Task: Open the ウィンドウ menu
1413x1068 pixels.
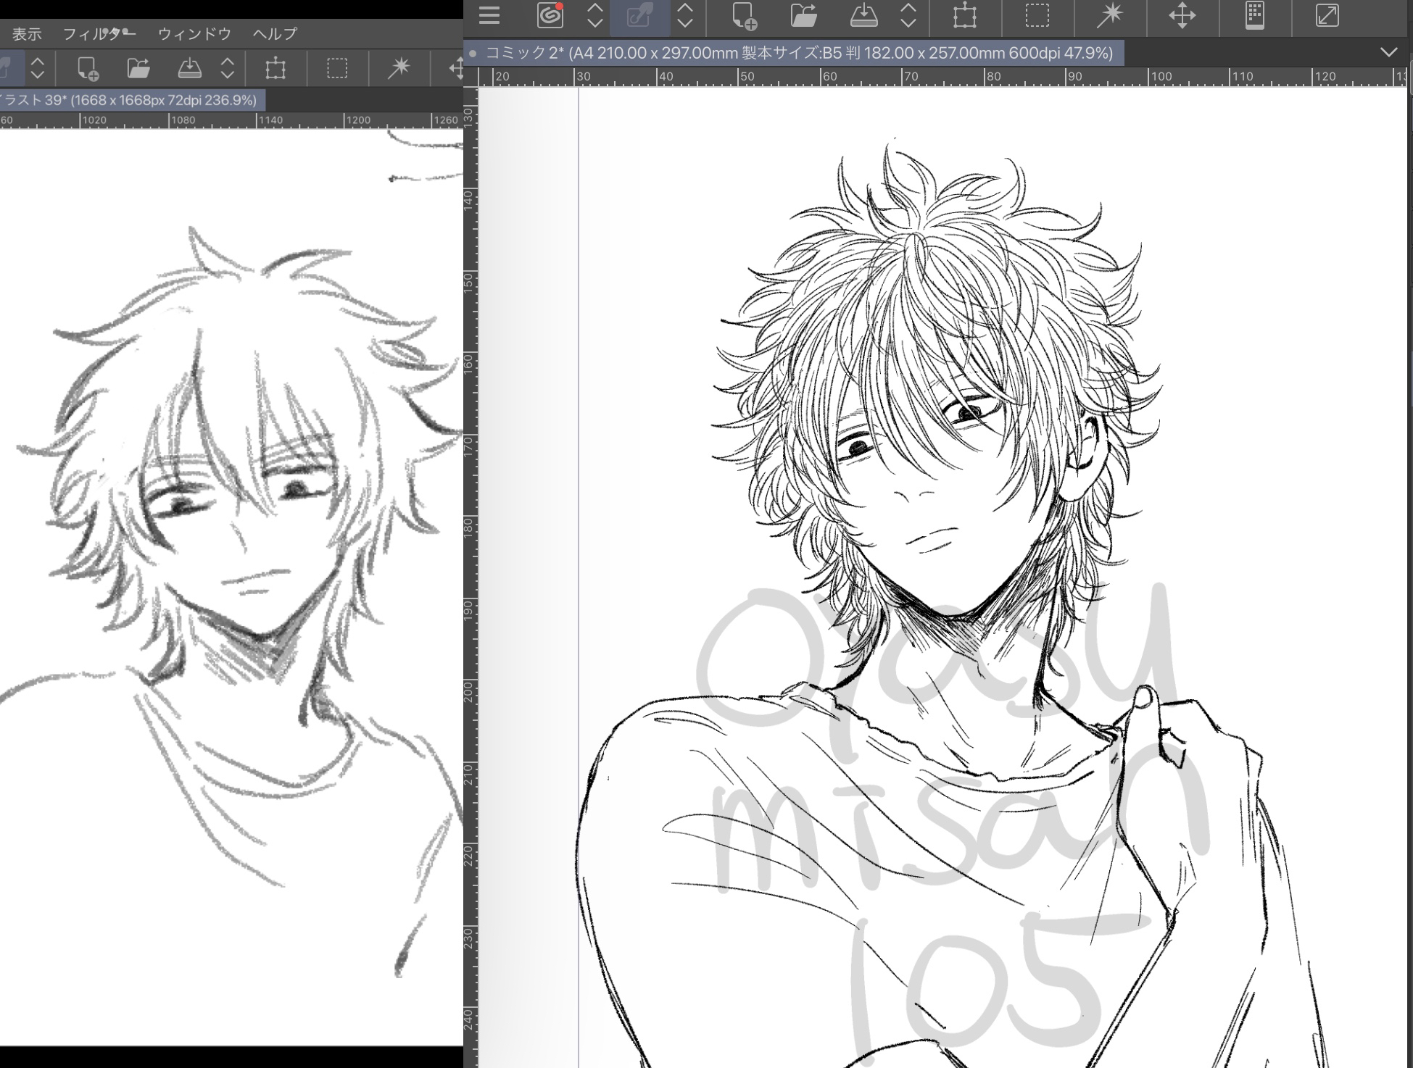Action: (x=194, y=34)
